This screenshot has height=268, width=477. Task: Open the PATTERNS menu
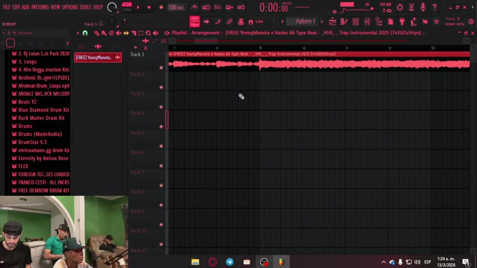coord(40,7)
